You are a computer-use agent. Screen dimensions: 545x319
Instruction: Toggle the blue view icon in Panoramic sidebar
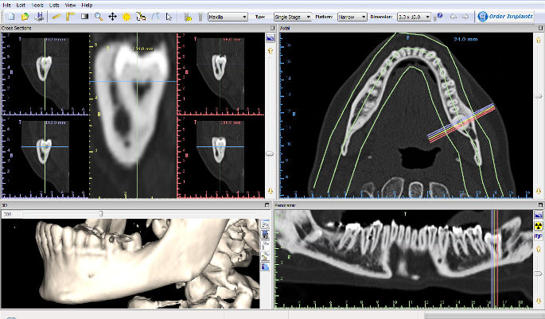tap(539, 215)
